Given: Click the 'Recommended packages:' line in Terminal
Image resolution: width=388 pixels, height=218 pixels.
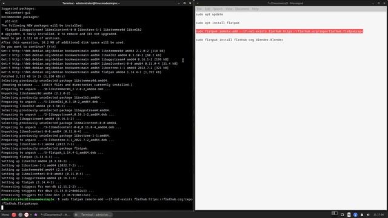Looking at the screenshot, I should tap(20, 17).
